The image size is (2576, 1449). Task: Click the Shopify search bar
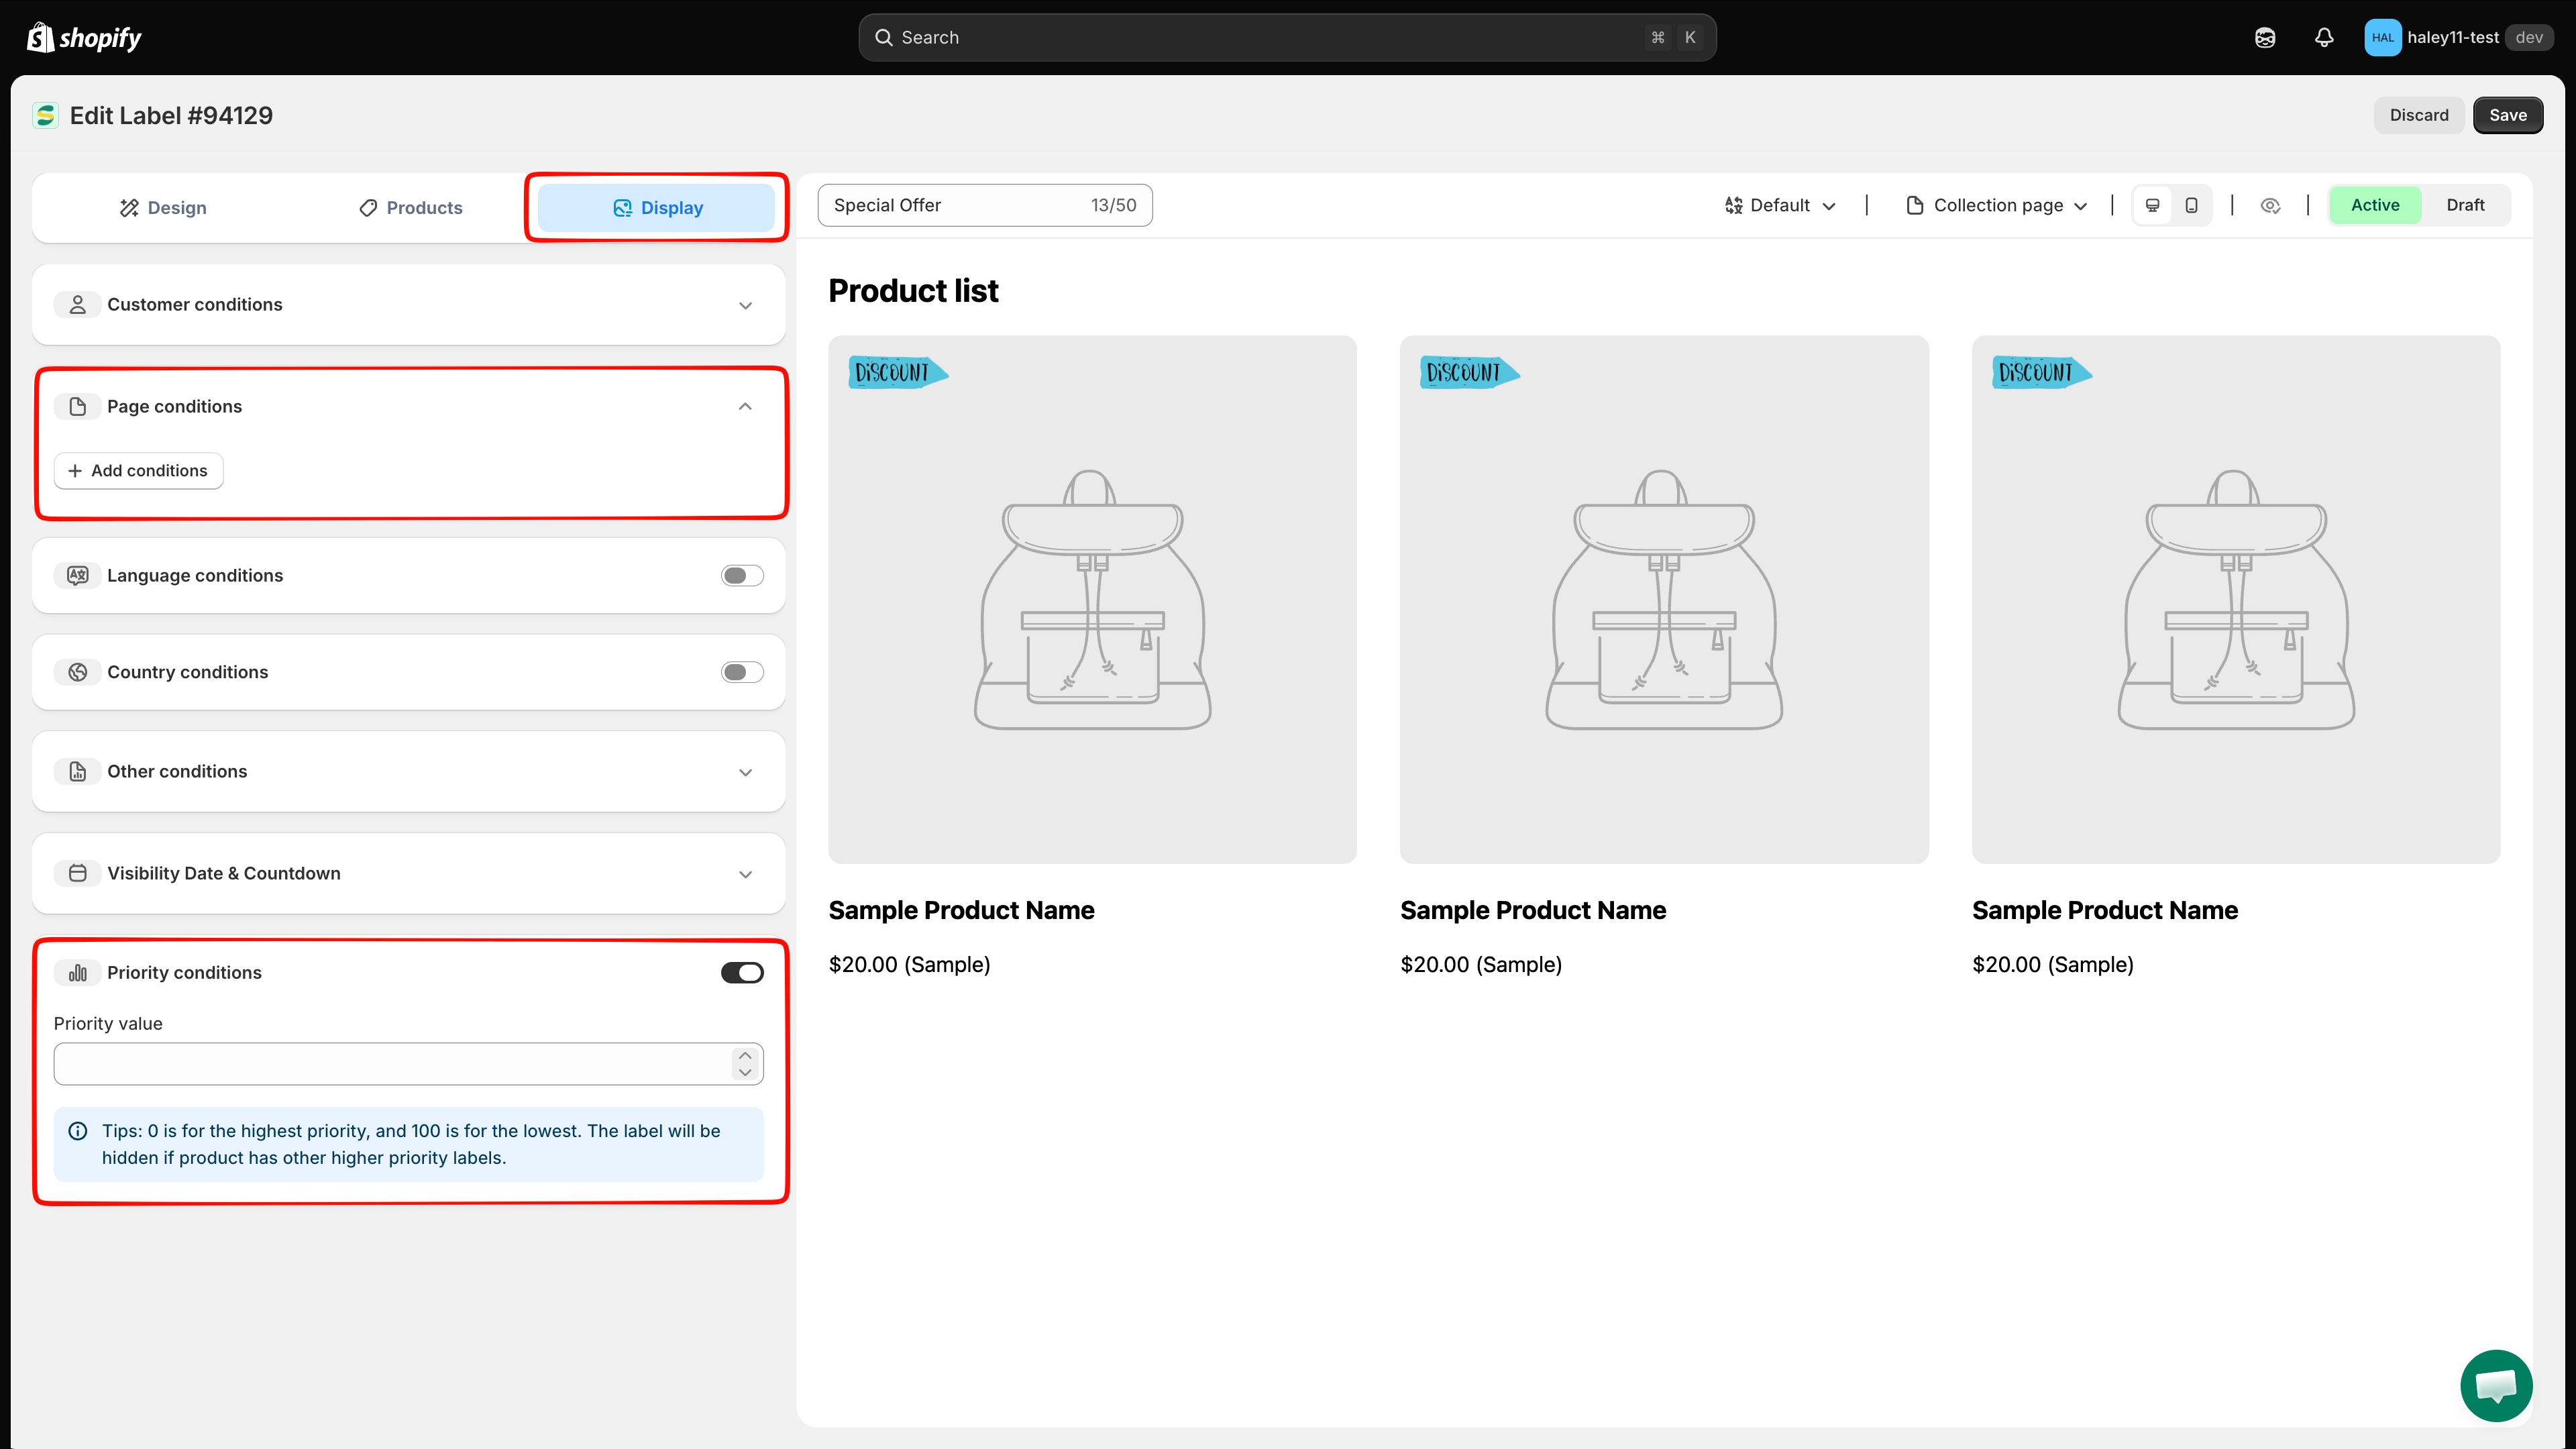[1287, 37]
